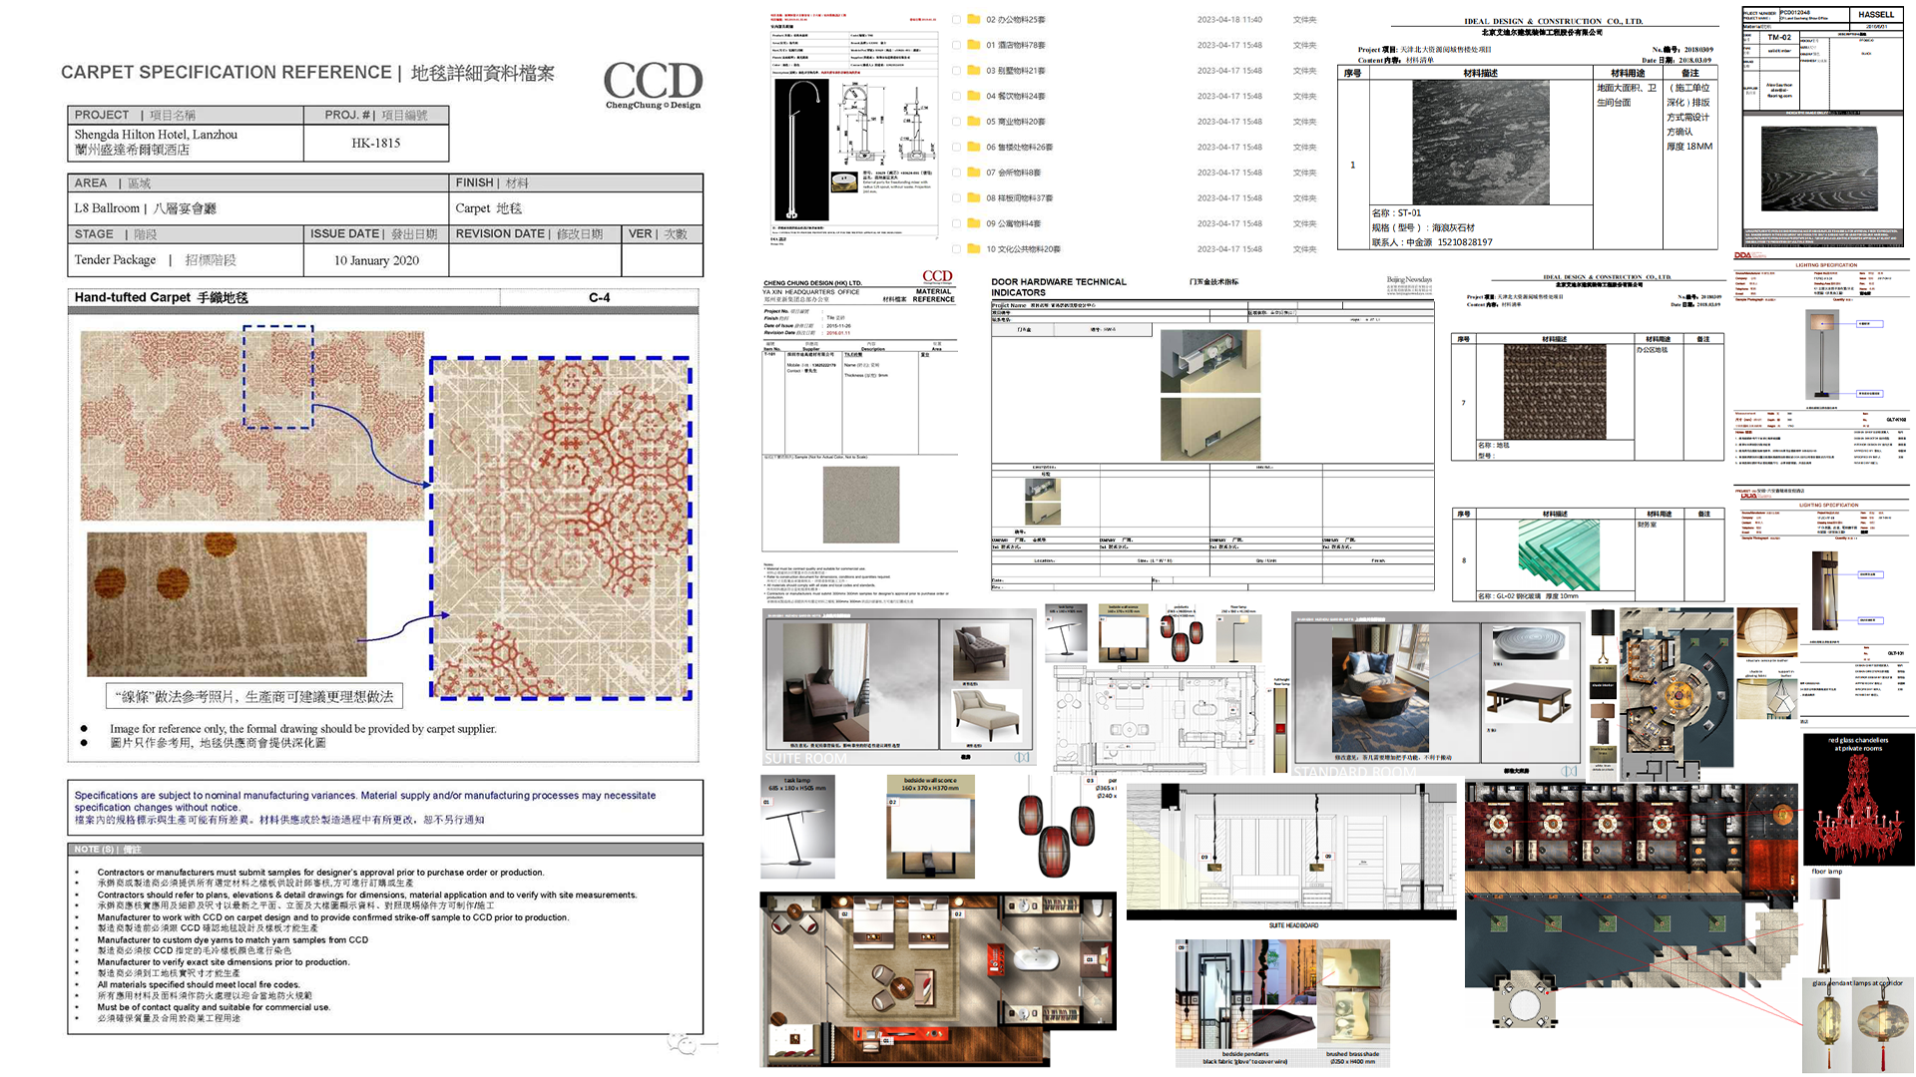This screenshot has height=1077, width=1916.
Task: Click the STANDARD ROOM mood board thumbnail
Action: [1437, 695]
